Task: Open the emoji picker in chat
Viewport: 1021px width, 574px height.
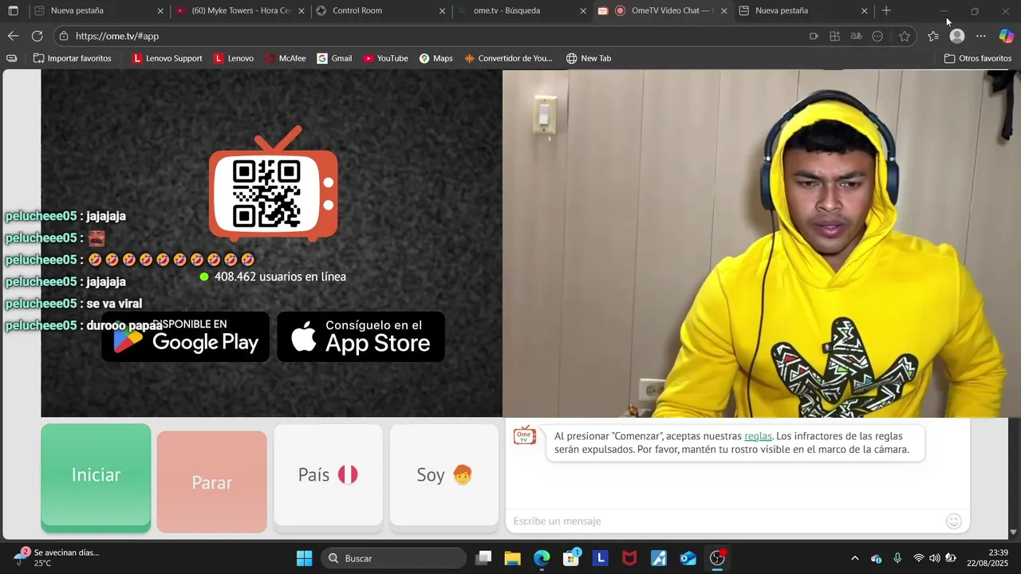Action: (x=954, y=521)
